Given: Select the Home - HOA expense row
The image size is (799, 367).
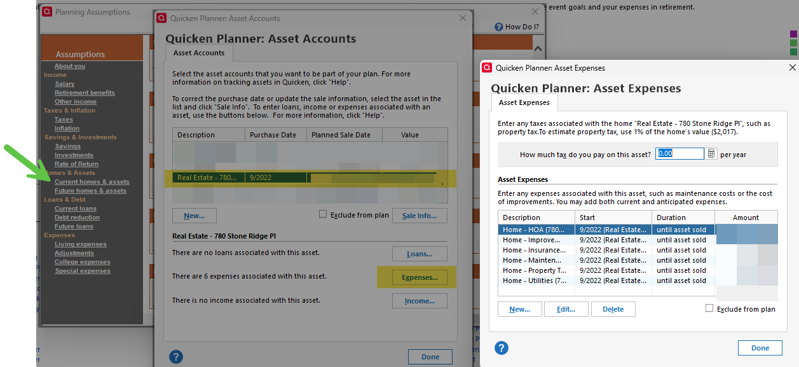Looking at the screenshot, I should [x=638, y=230].
